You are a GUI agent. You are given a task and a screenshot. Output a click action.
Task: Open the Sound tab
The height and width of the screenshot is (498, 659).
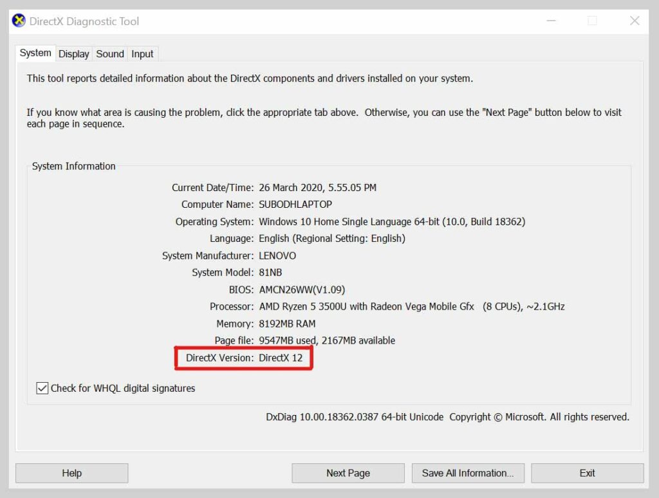point(109,54)
